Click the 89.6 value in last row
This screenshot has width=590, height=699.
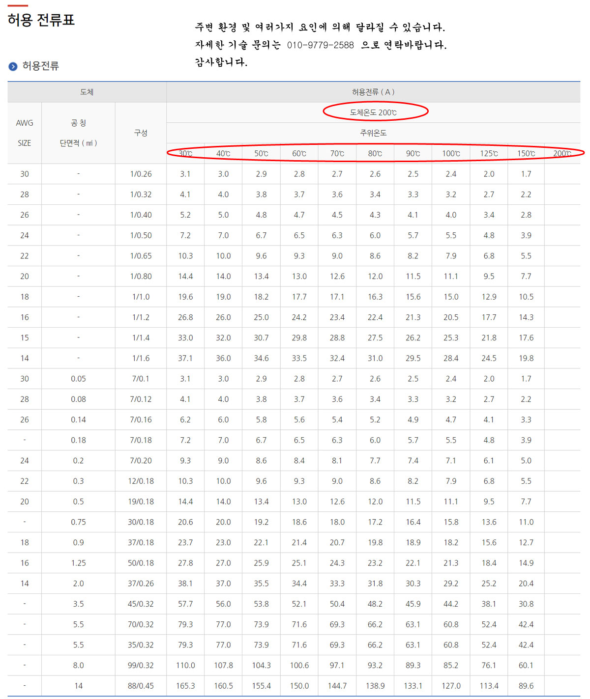point(526,686)
